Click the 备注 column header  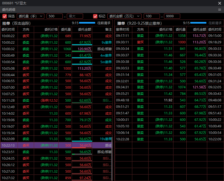(108, 30)
